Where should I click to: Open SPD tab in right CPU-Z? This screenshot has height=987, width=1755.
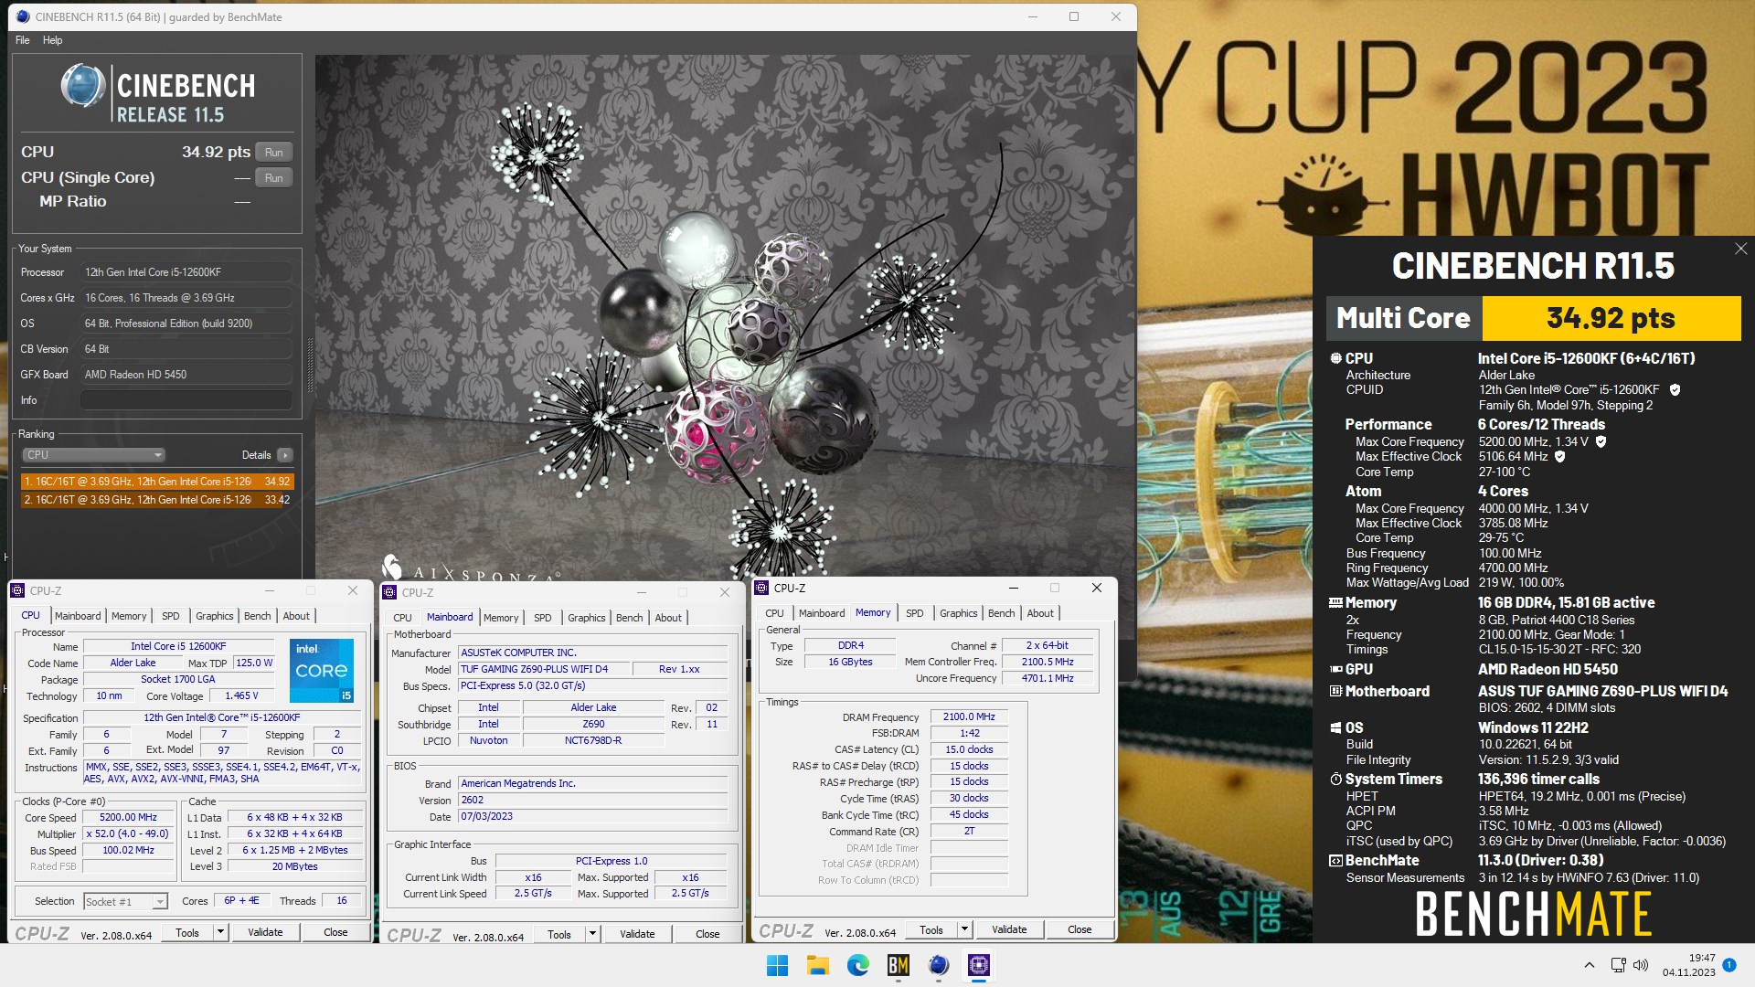[x=915, y=613]
